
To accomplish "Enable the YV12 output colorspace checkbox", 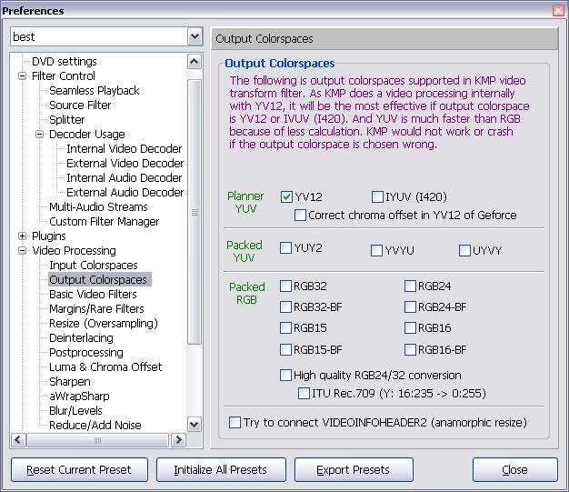I will tap(287, 196).
